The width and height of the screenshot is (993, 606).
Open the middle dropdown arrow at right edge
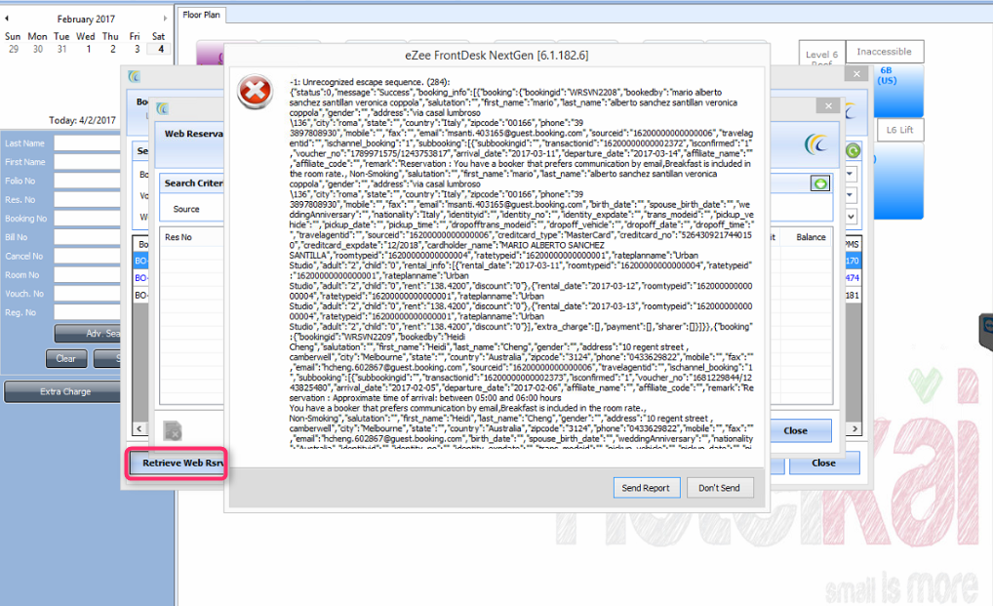point(851,194)
